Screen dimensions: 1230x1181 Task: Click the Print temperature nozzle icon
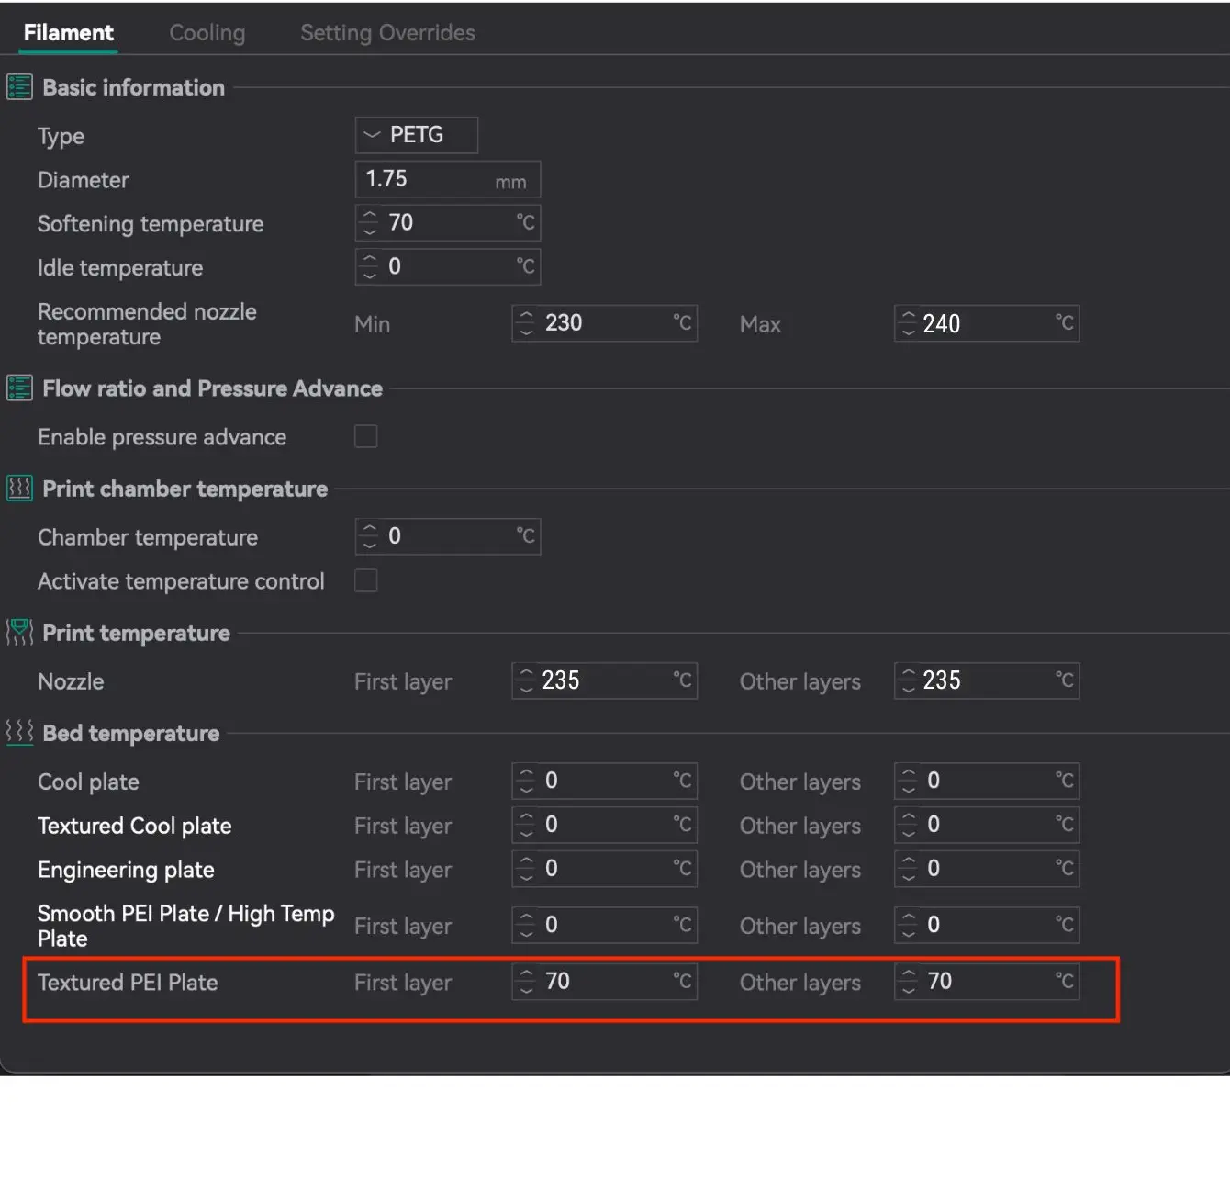[x=19, y=633]
